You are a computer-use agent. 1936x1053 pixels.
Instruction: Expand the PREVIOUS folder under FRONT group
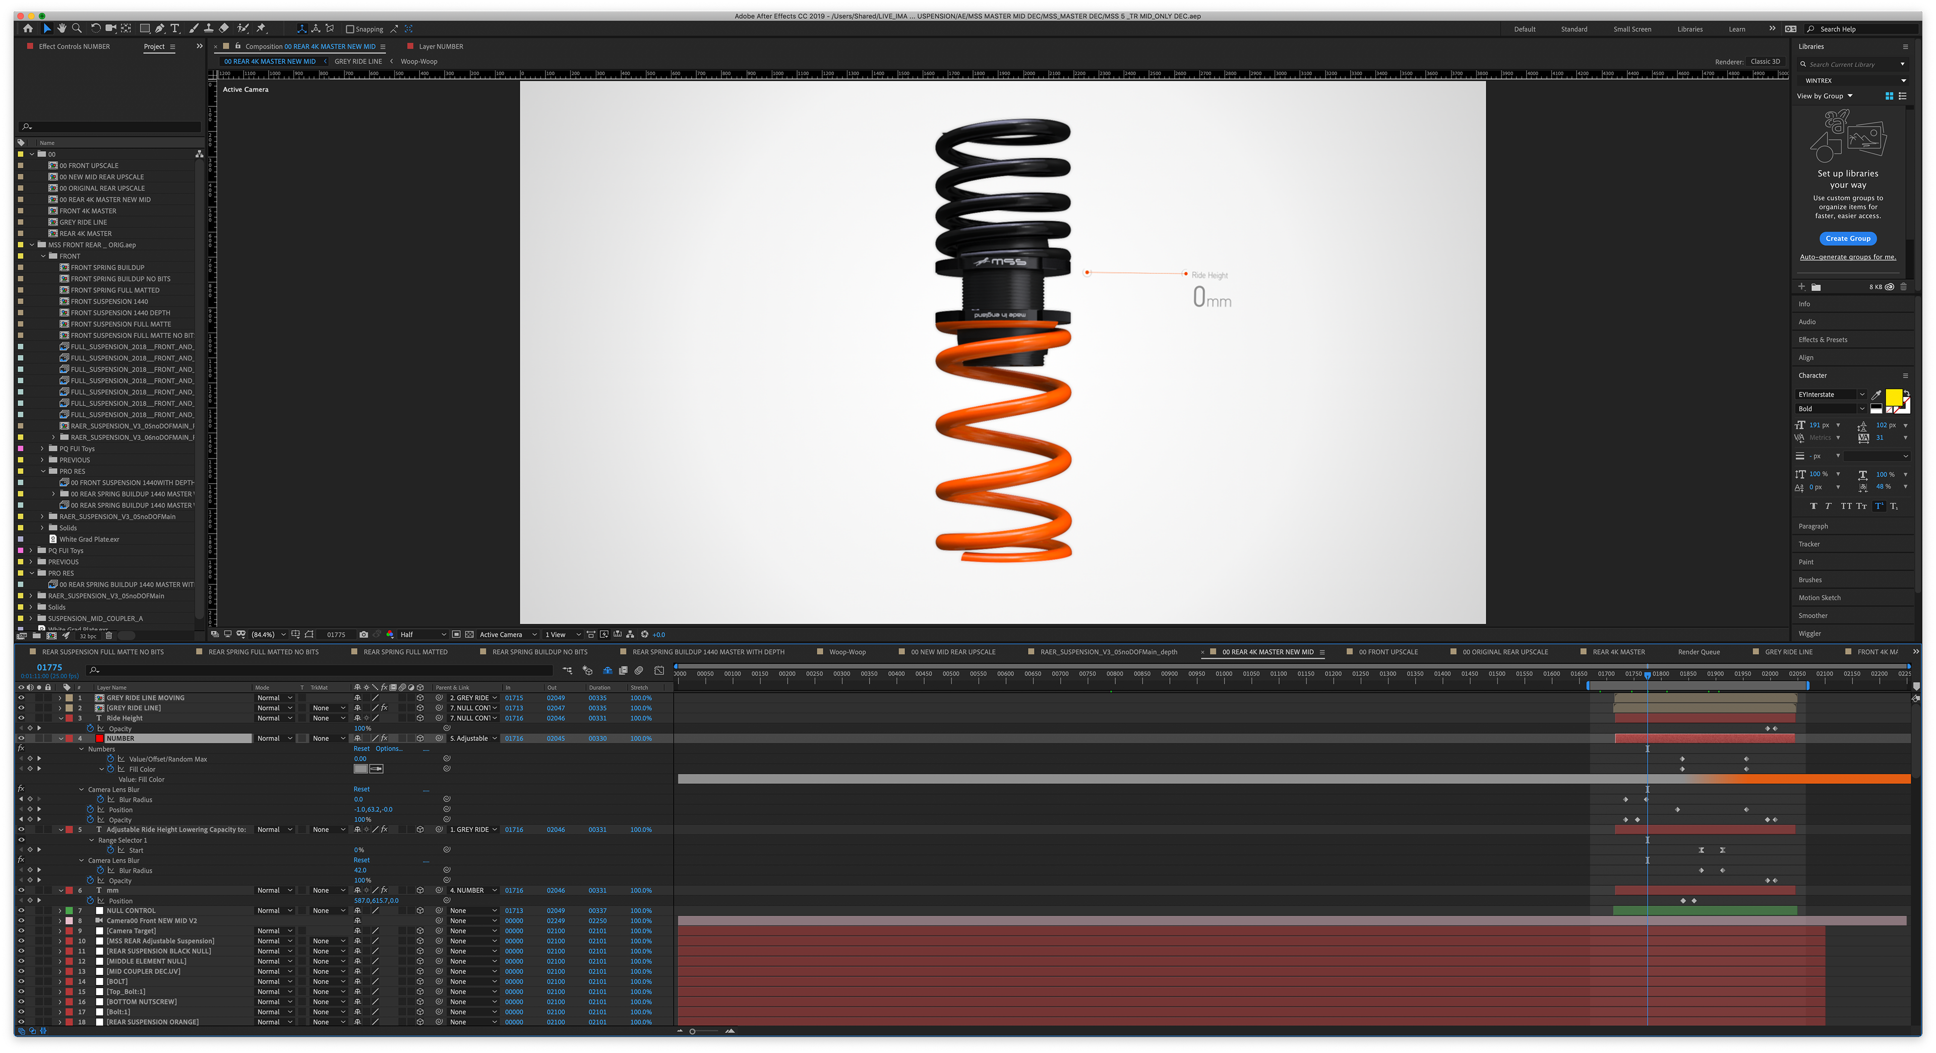[x=43, y=460]
